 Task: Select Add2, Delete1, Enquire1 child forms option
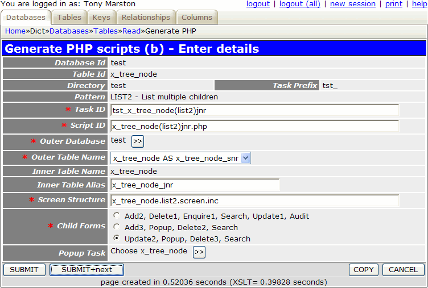[x=117, y=216]
